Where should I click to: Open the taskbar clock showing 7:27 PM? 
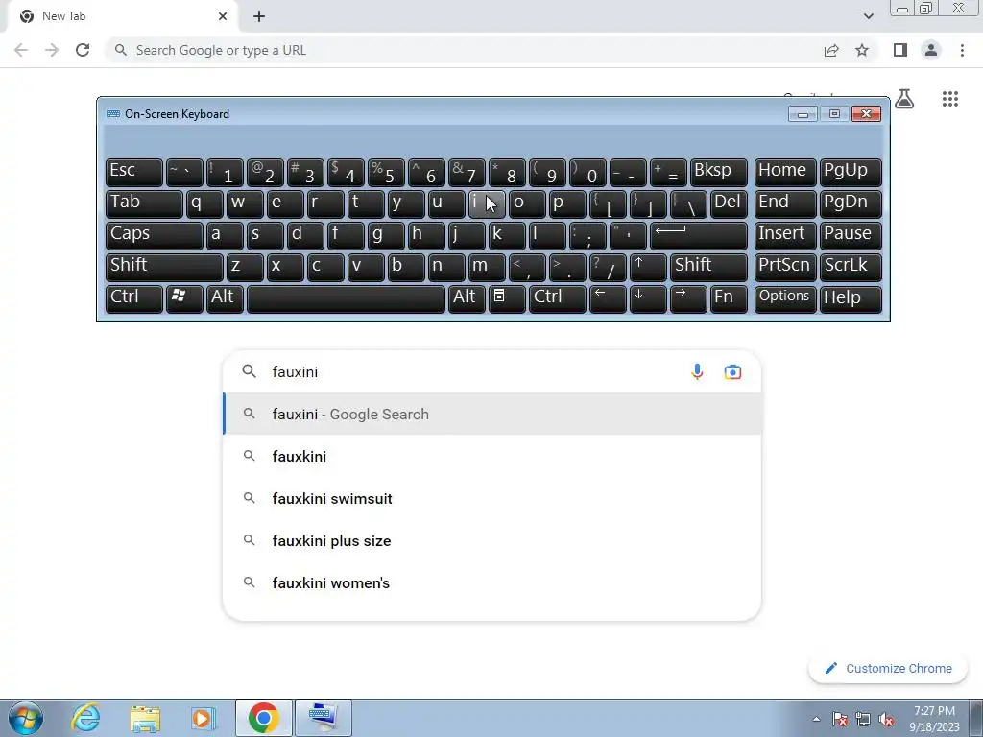click(934, 718)
